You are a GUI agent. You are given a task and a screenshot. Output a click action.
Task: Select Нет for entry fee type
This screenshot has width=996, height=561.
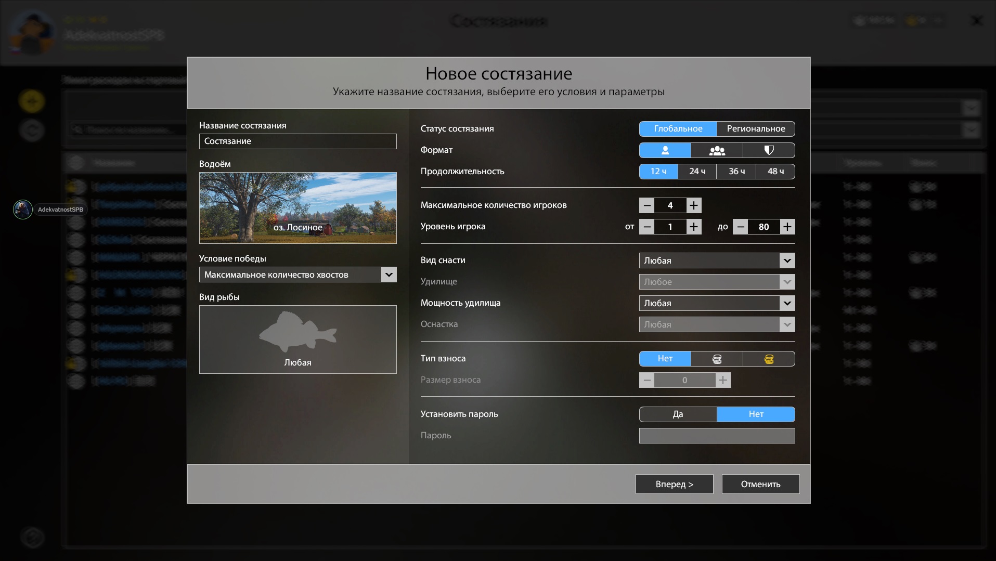tap(665, 359)
